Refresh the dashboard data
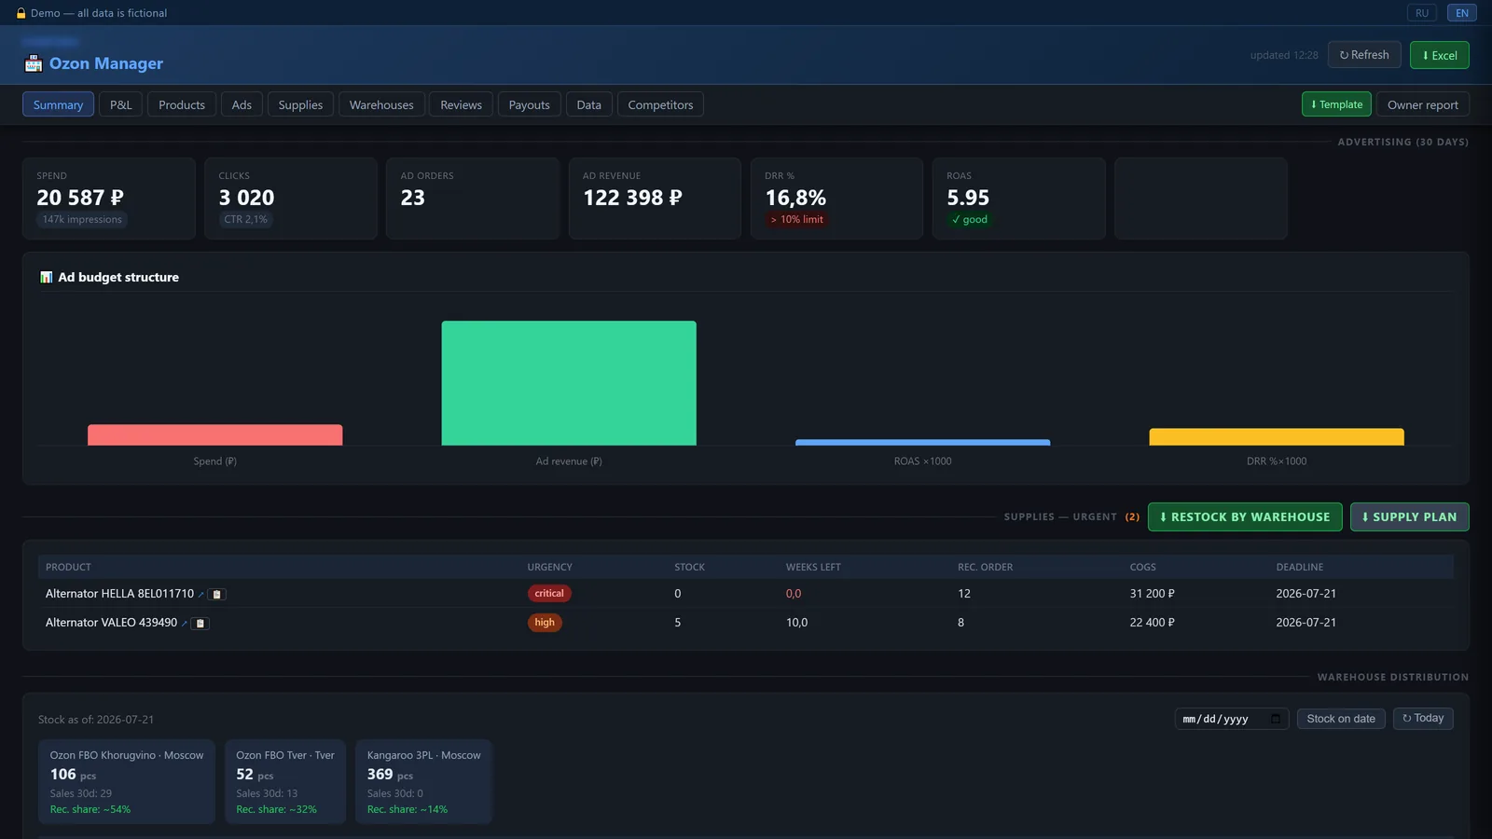The width and height of the screenshot is (1492, 839). click(1364, 55)
